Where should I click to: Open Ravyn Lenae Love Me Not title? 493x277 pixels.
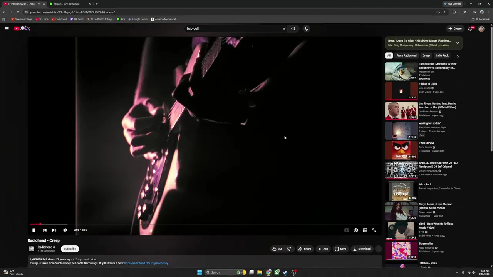[435, 206]
